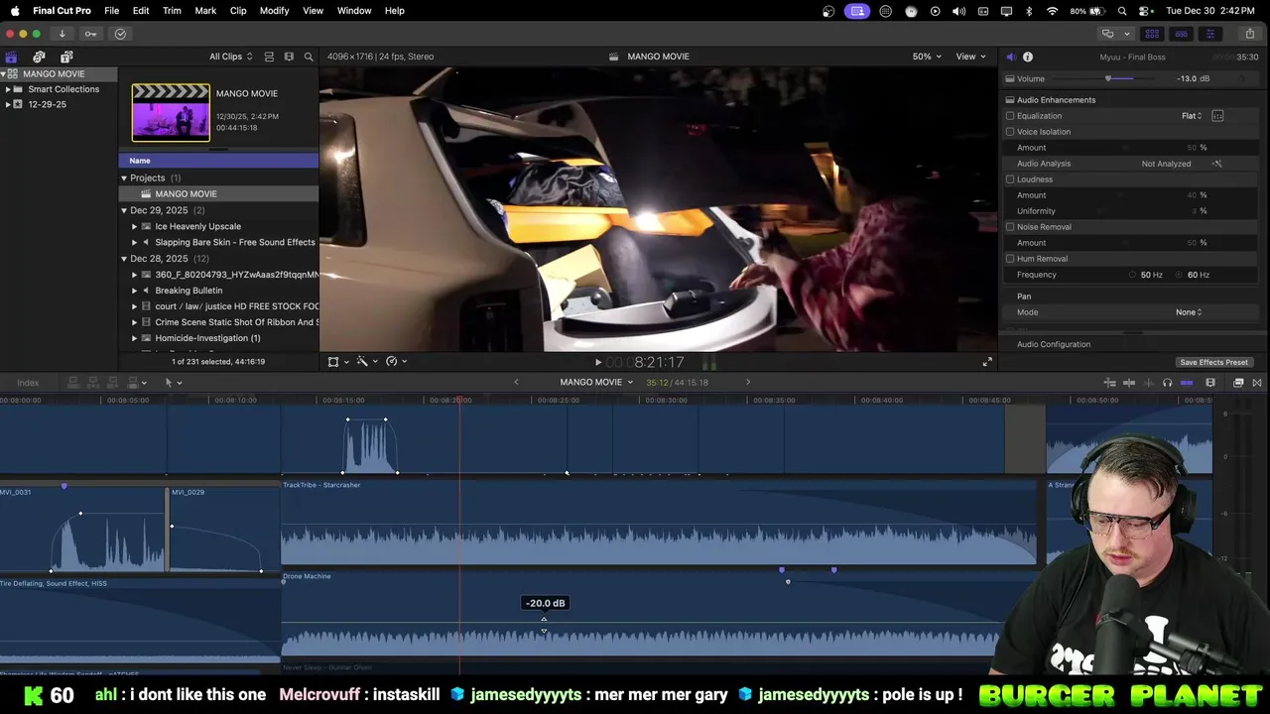Open the workspace layout dropdown arrow

pyautogui.click(x=1126, y=34)
